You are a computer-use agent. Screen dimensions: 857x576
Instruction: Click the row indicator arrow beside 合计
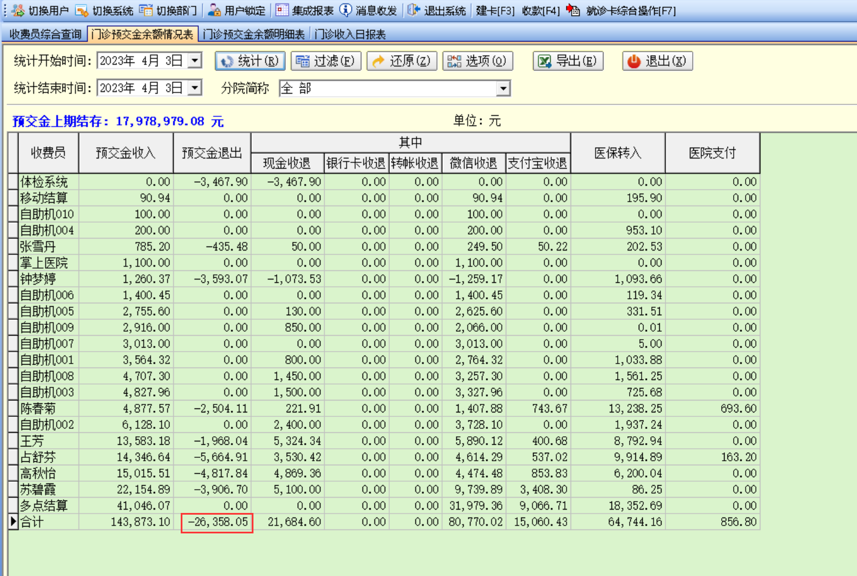(13, 521)
